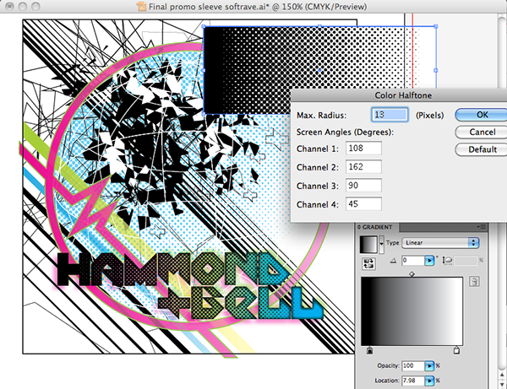Edit the gradient Location field
This screenshot has width=507, height=389.
[x=413, y=381]
